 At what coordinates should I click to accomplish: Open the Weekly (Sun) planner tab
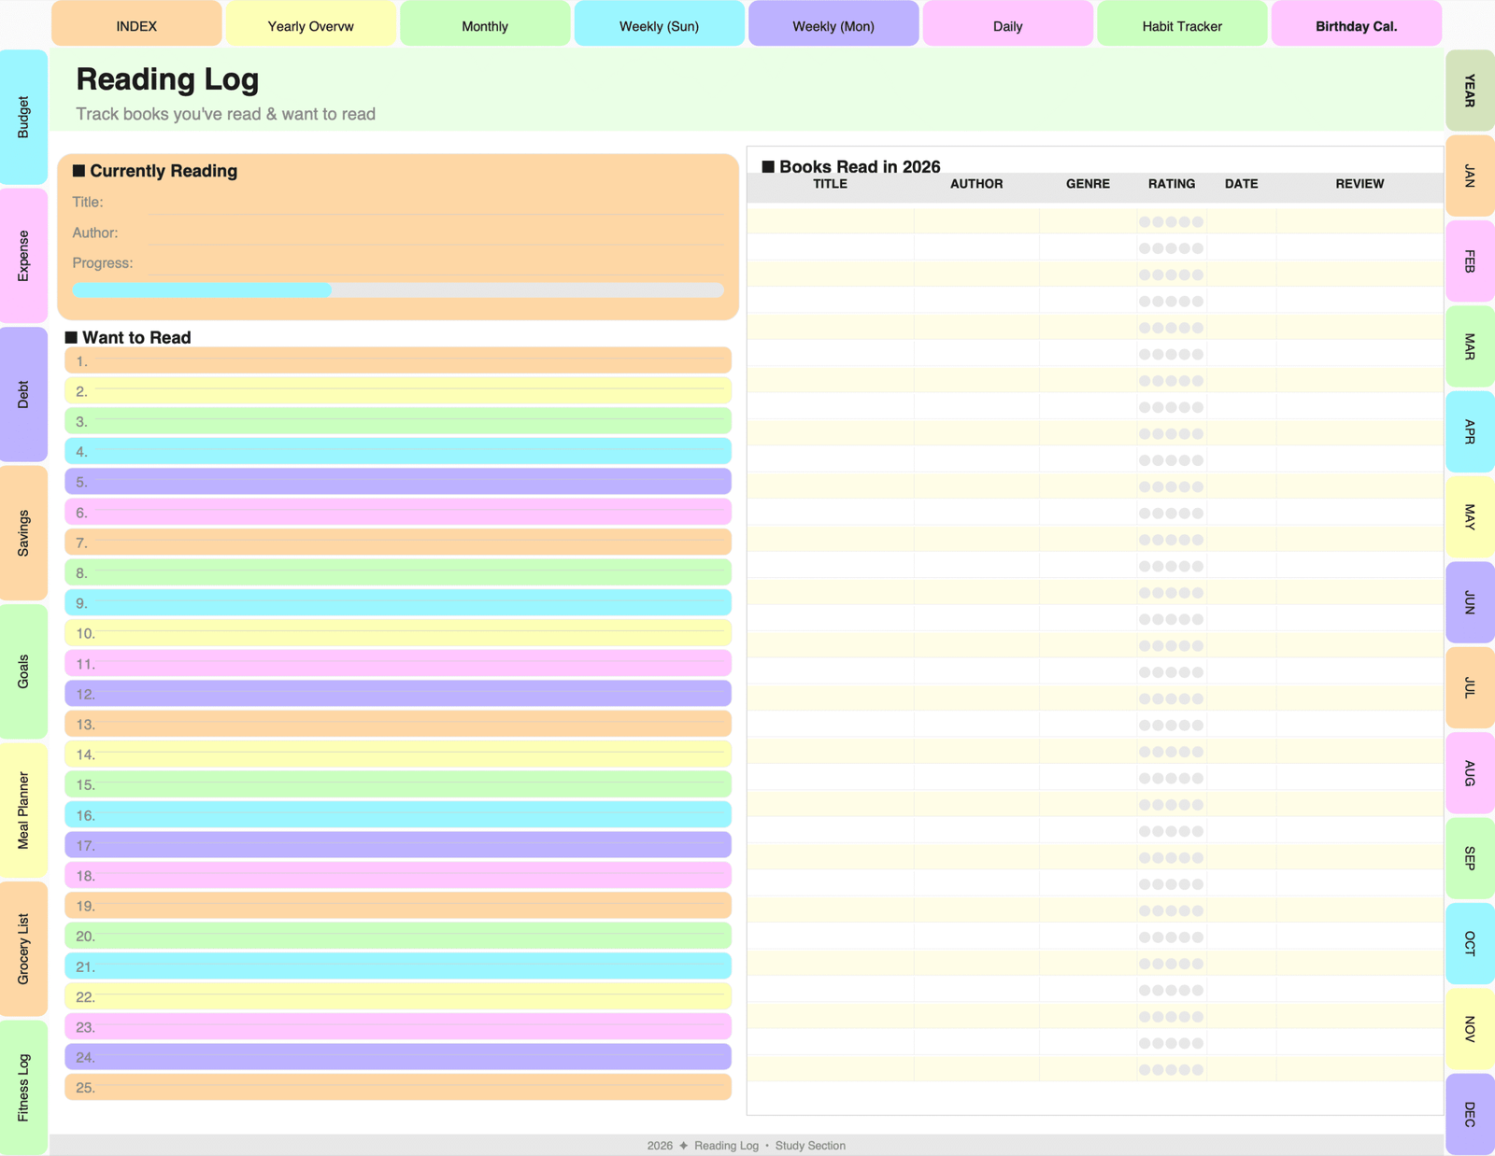pyautogui.click(x=659, y=25)
